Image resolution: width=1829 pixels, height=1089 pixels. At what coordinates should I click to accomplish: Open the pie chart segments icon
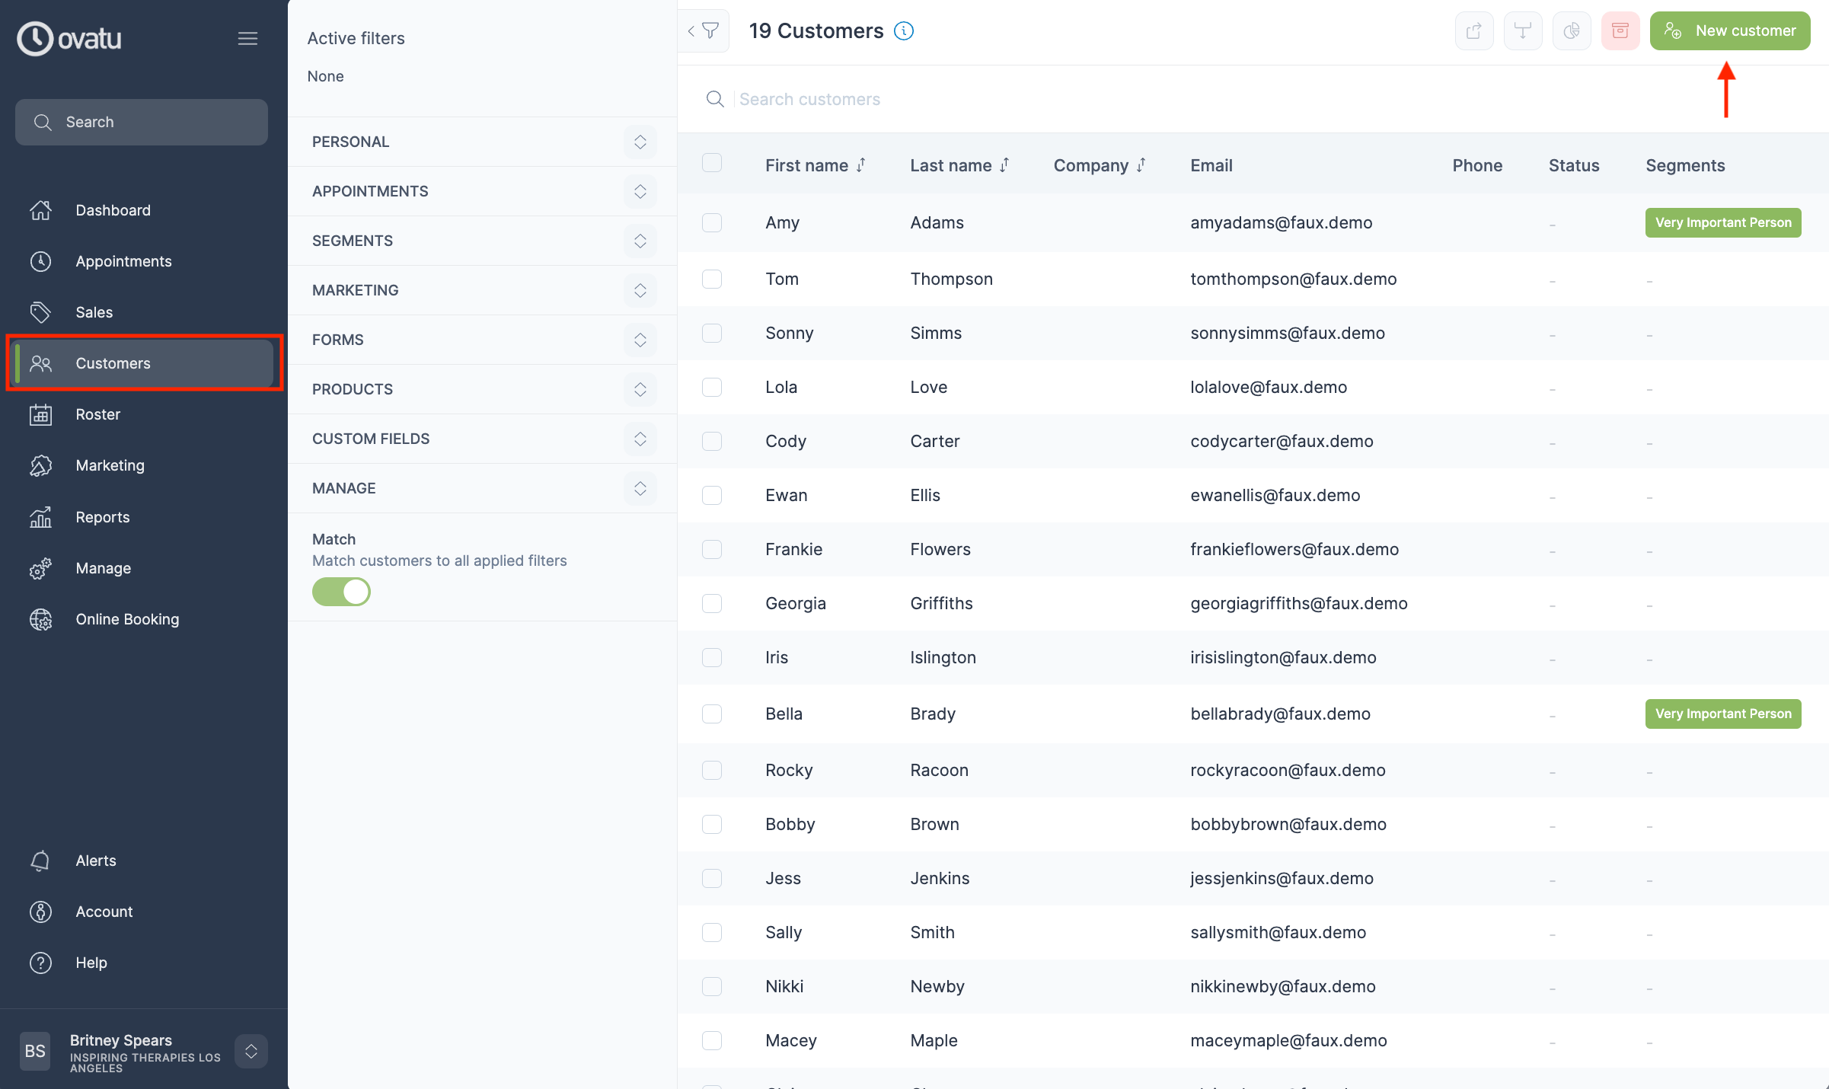[x=1572, y=30]
